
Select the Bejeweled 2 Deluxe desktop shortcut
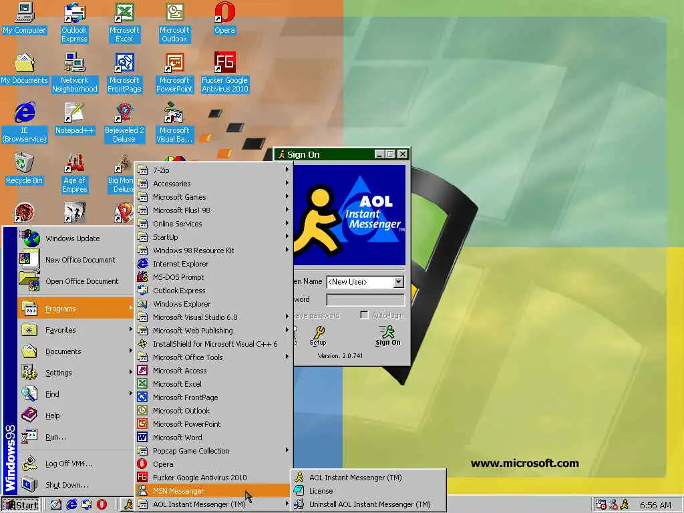(x=124, y=123)
